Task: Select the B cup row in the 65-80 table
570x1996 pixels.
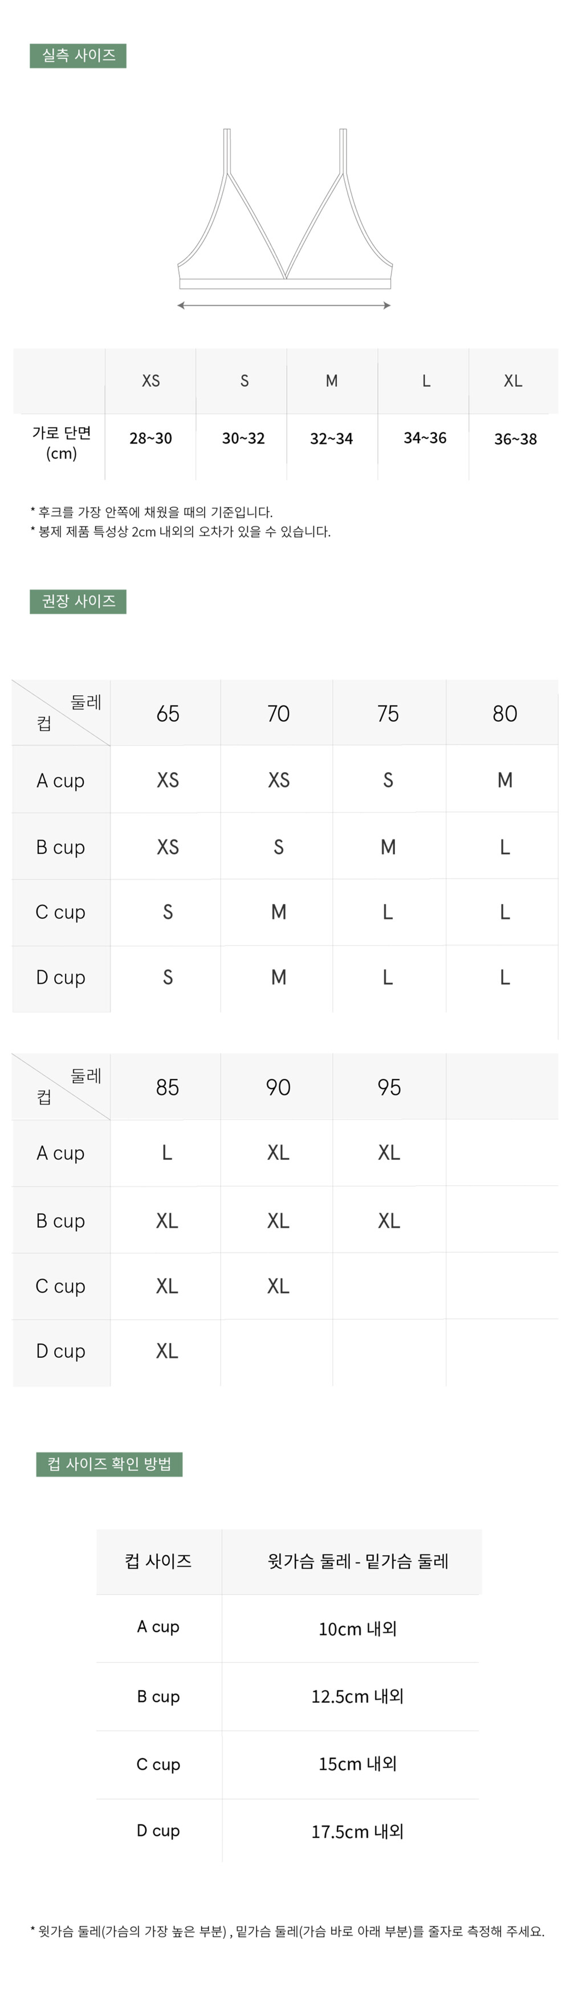Action: click(285, 846)
